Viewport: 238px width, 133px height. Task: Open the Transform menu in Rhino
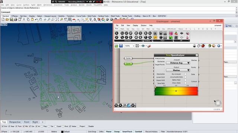point(58,5)
